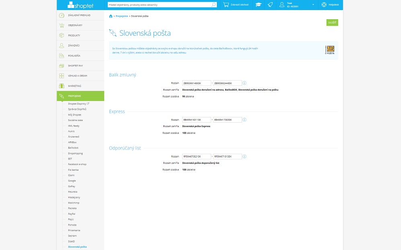Open Google submenu item
Viewport: 401px width, 250px height.
pyautogui.click(x=72, y=181)
